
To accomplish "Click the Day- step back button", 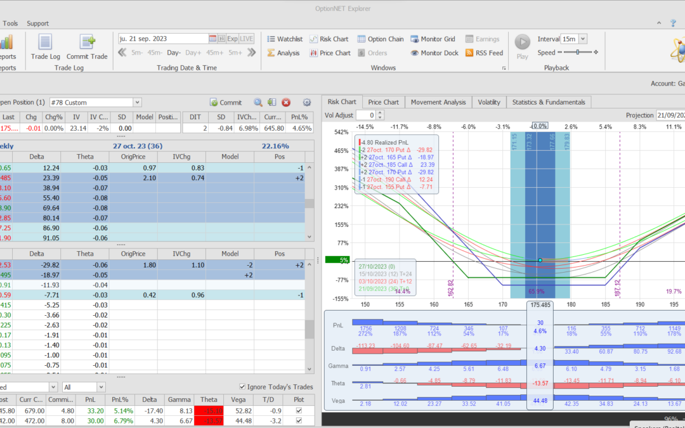I will [174, 53].
